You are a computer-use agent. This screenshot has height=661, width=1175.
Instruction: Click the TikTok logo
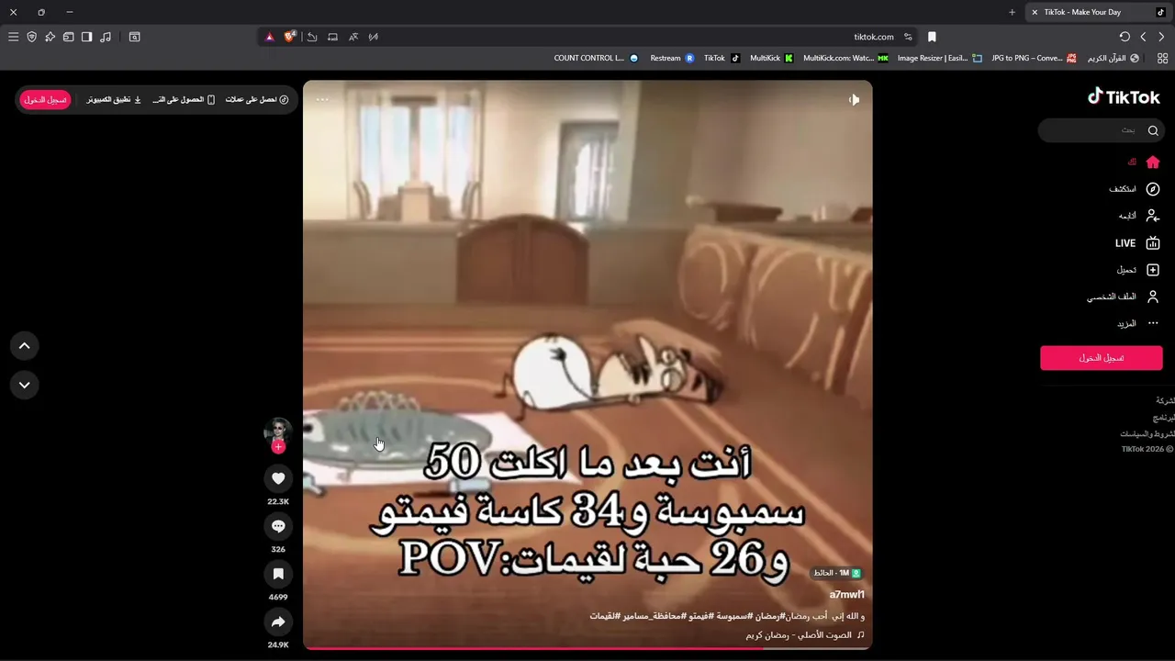click(x=1124, y=96)
